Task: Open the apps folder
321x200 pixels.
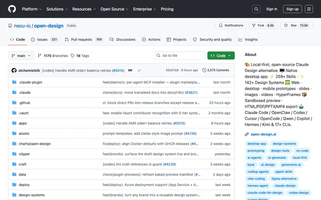Action: (22, 123)
